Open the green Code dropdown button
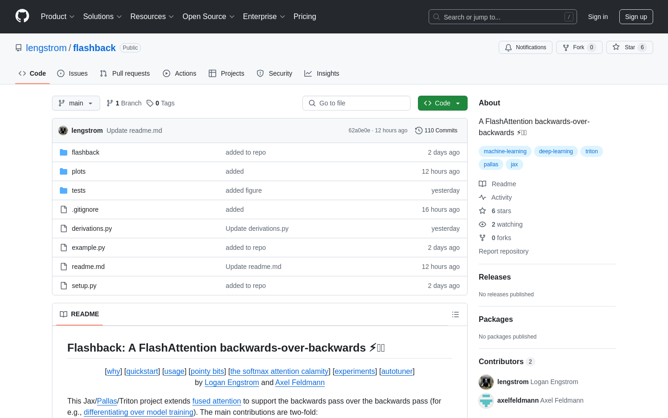Viewport: 668px width, 418px height. pyautogui.click(x=443, y=103)
